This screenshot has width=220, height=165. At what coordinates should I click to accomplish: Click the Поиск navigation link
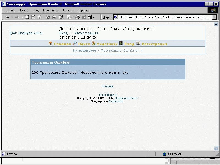(84, 44)
